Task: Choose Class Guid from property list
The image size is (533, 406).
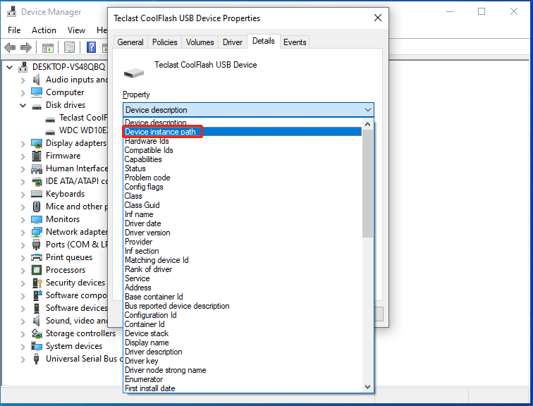Action: point(242,205)
